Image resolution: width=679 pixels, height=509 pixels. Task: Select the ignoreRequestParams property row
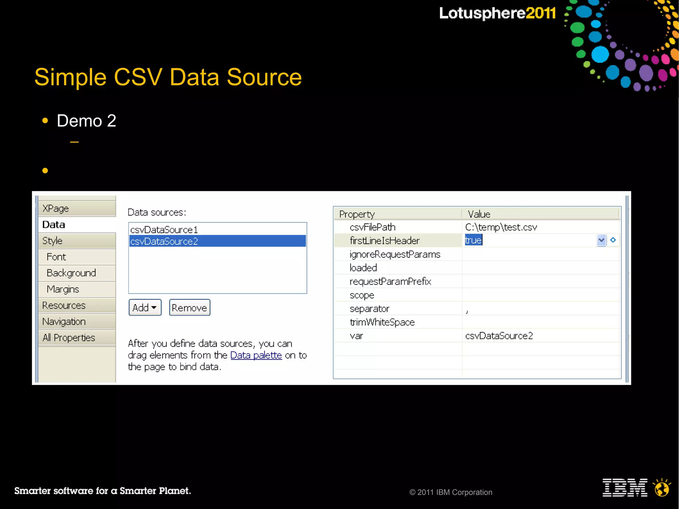(477, 254)
